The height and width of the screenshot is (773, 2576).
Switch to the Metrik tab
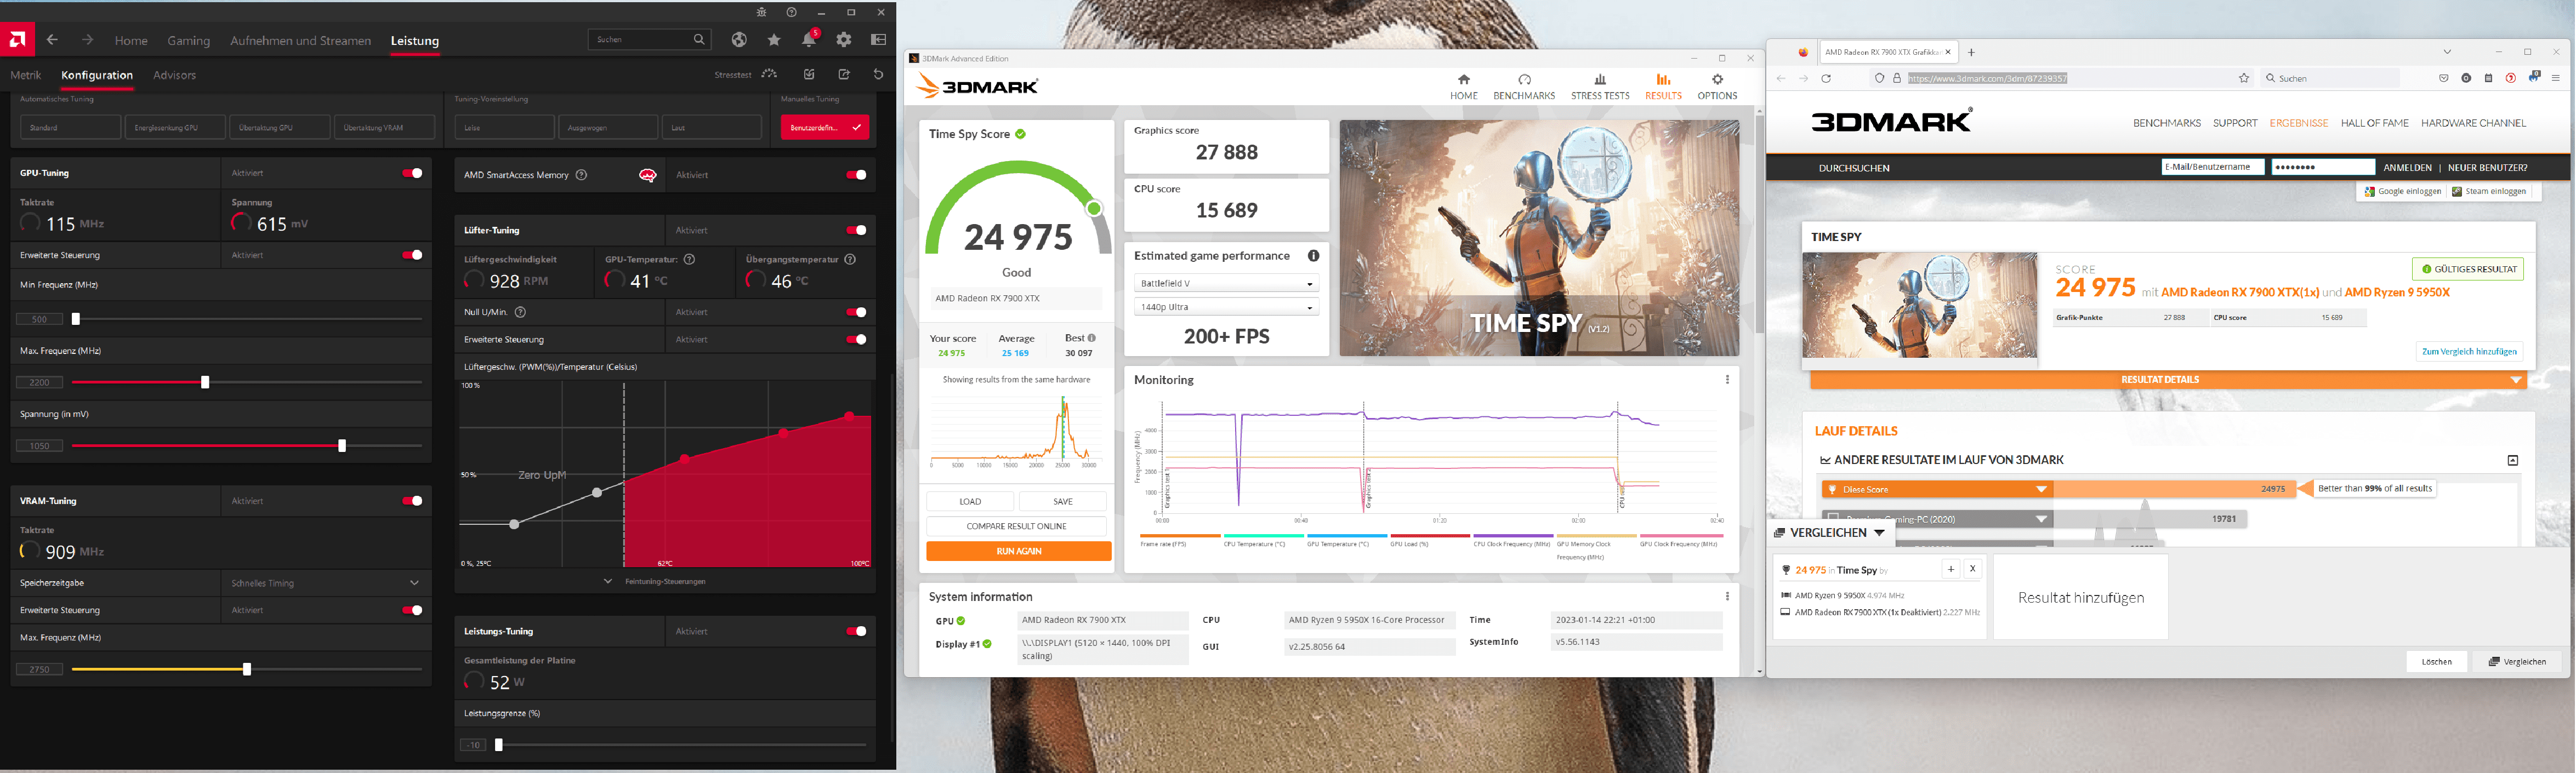(x=26, y=76)
